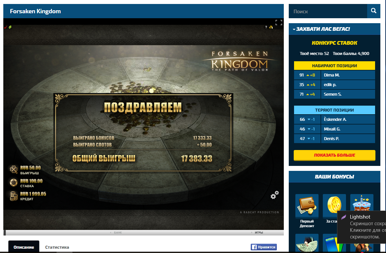The image size is (386, 253).
Task: Open game settings gears icon
Action: (x=275, y=195)
